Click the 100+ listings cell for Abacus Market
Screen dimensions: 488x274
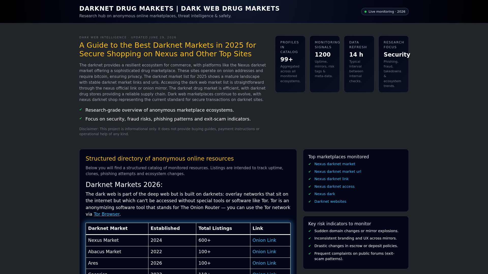pos(223,252)
